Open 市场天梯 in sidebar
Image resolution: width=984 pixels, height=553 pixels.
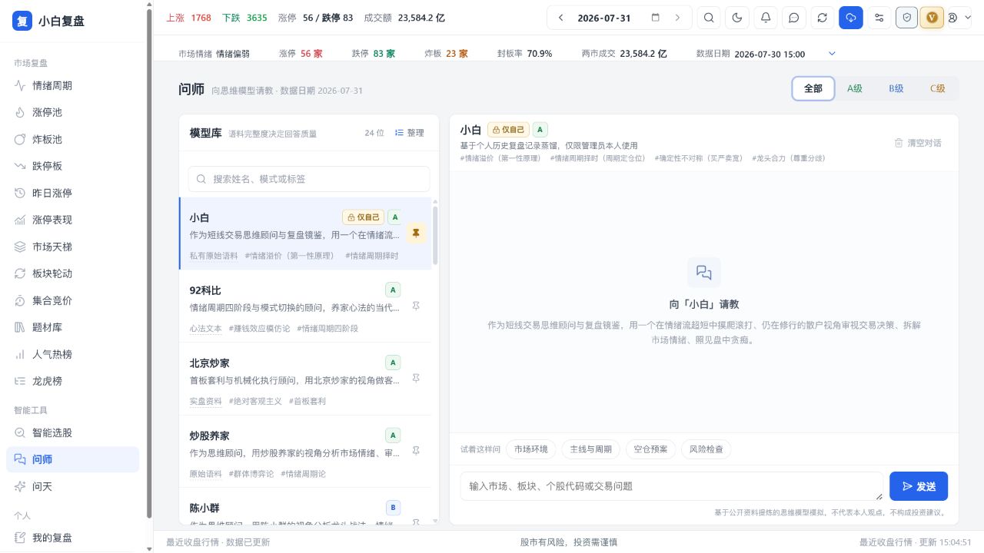tap(72, 247)
